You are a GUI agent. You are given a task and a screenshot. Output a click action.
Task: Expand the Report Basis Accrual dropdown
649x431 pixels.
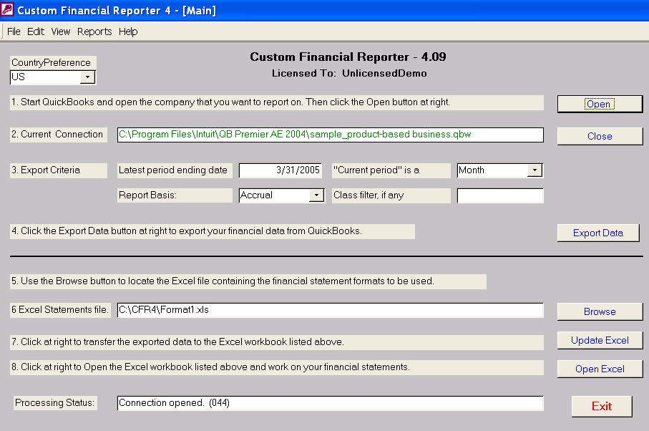pos(316,195)
